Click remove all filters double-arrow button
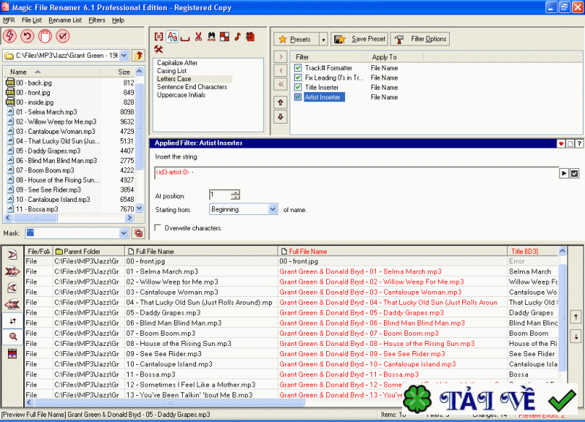The image size is (585, 422). tap(281, 84)
